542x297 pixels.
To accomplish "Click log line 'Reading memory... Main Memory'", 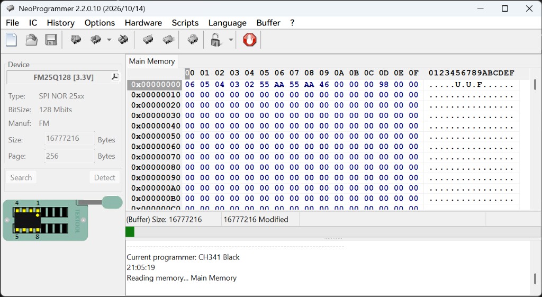I will click(x=182, y=278).
